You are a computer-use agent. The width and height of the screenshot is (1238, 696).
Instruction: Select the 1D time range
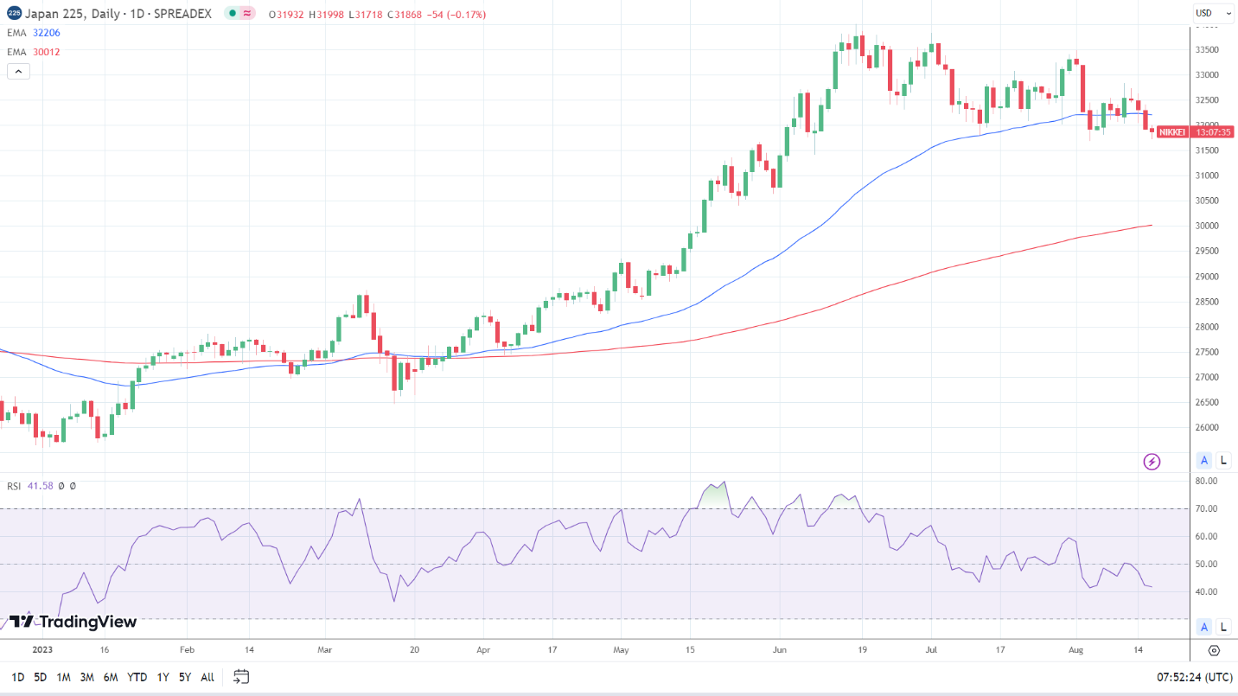click(18, 677)
